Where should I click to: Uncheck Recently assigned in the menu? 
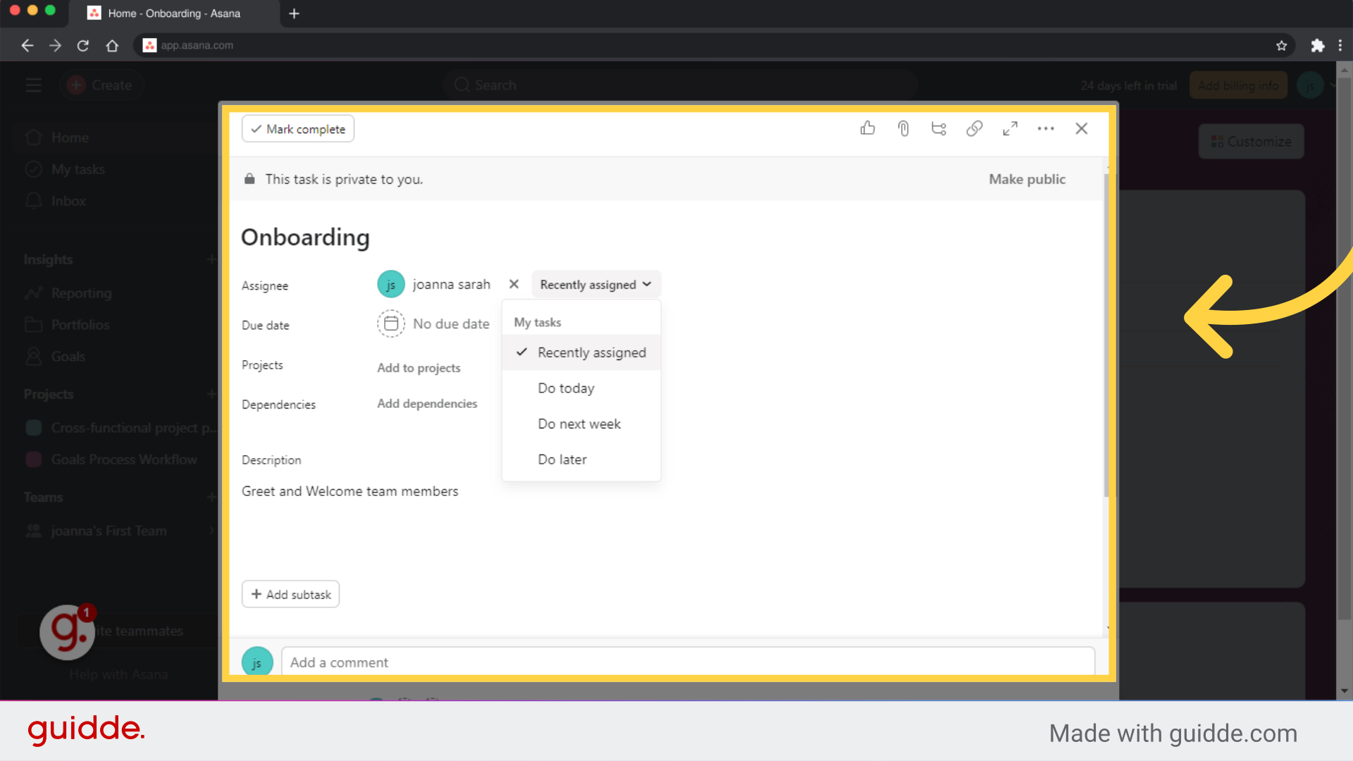[591, 352]
